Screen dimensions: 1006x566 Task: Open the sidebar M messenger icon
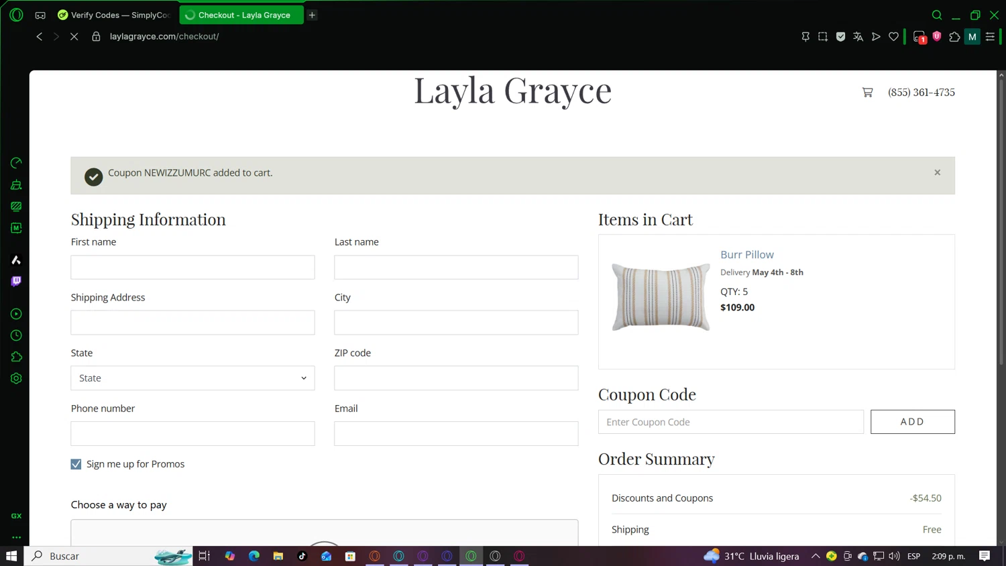point(16,228)
